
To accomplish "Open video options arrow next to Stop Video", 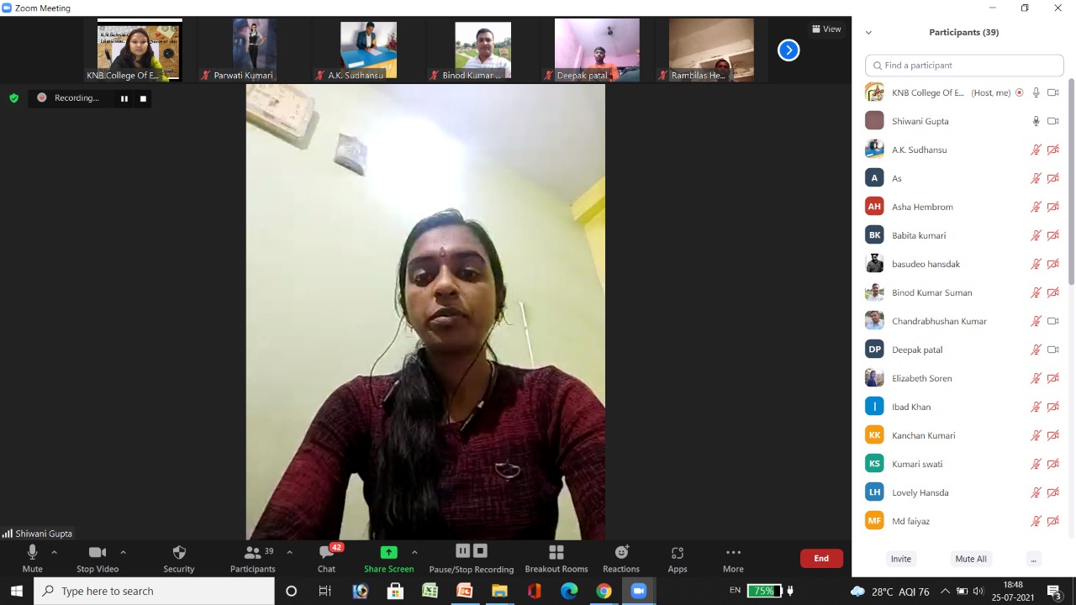I will pos(123,552).
